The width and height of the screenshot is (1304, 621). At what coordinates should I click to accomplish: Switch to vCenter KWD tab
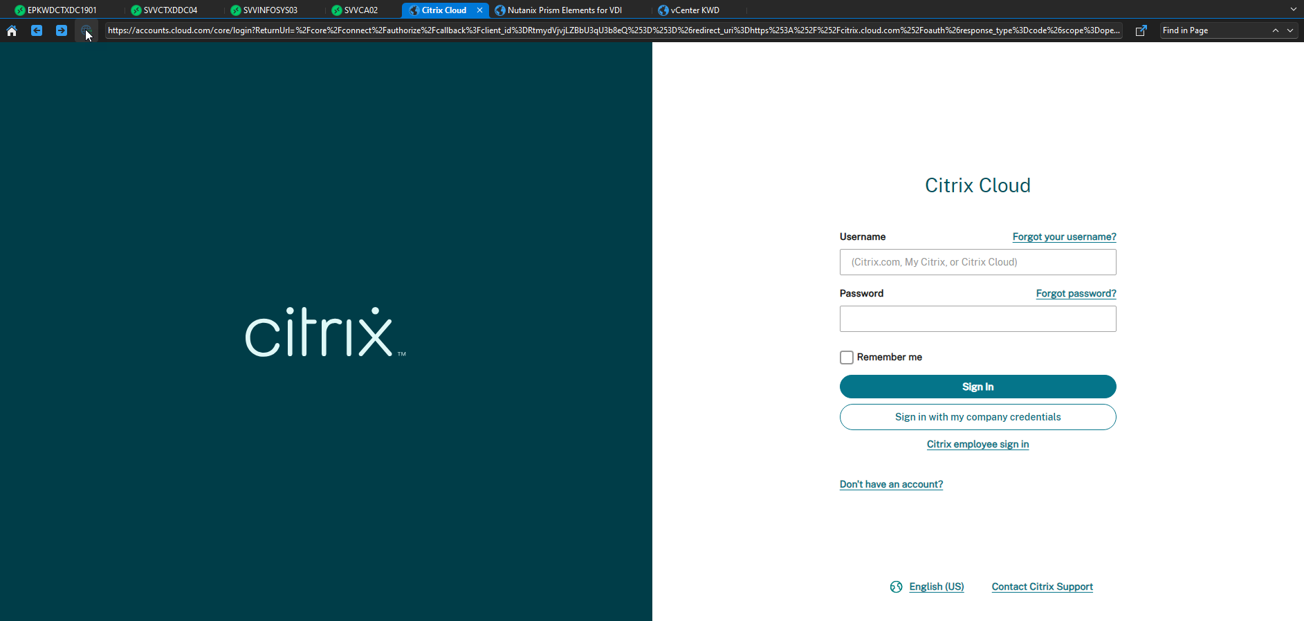[689, 10]
